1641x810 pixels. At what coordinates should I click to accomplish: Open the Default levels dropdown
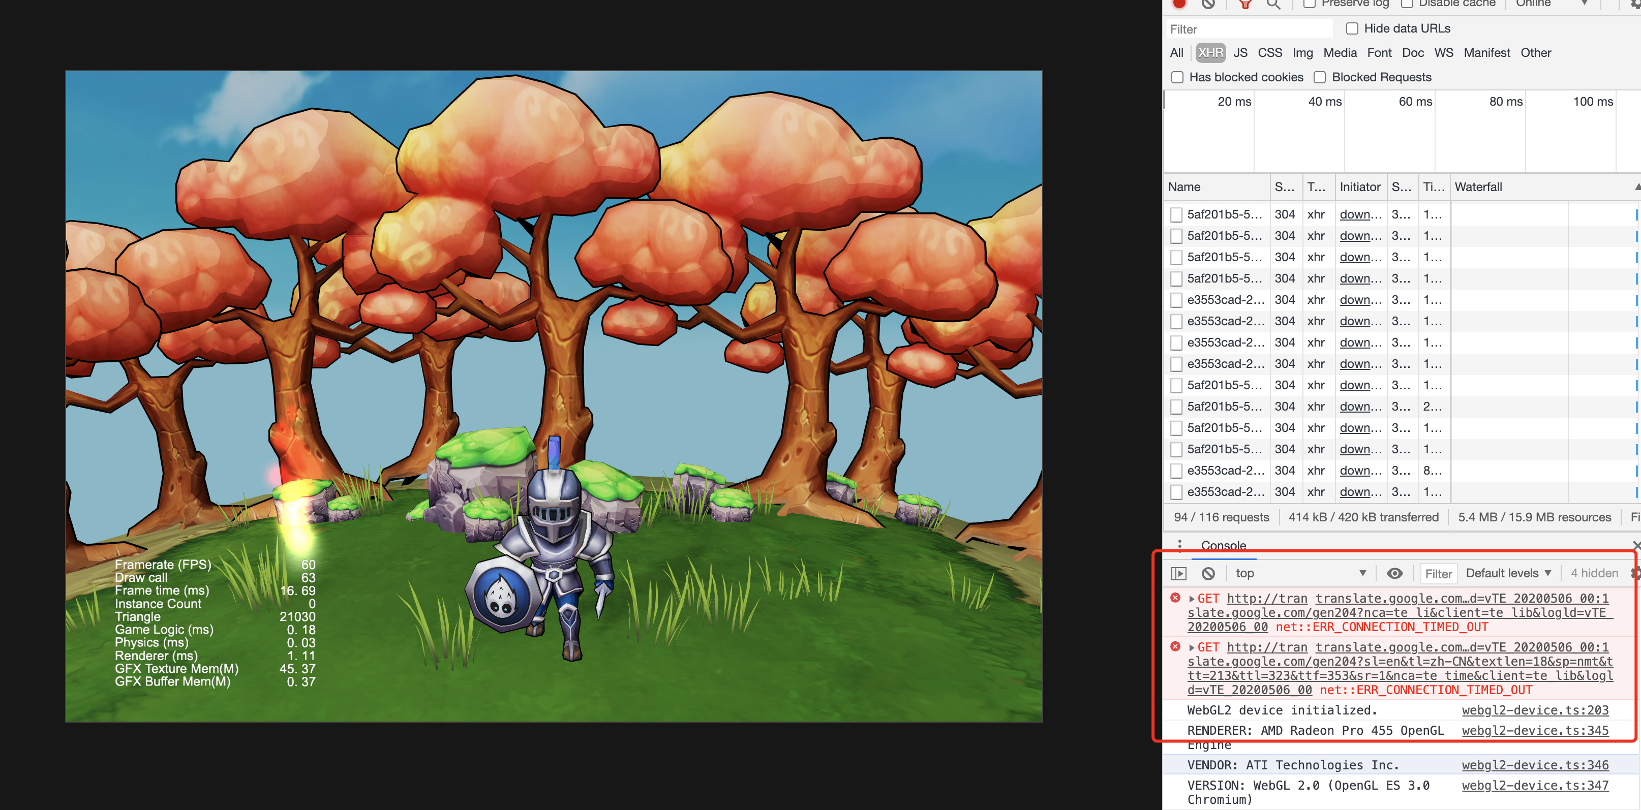click(x=1508, y=573)
